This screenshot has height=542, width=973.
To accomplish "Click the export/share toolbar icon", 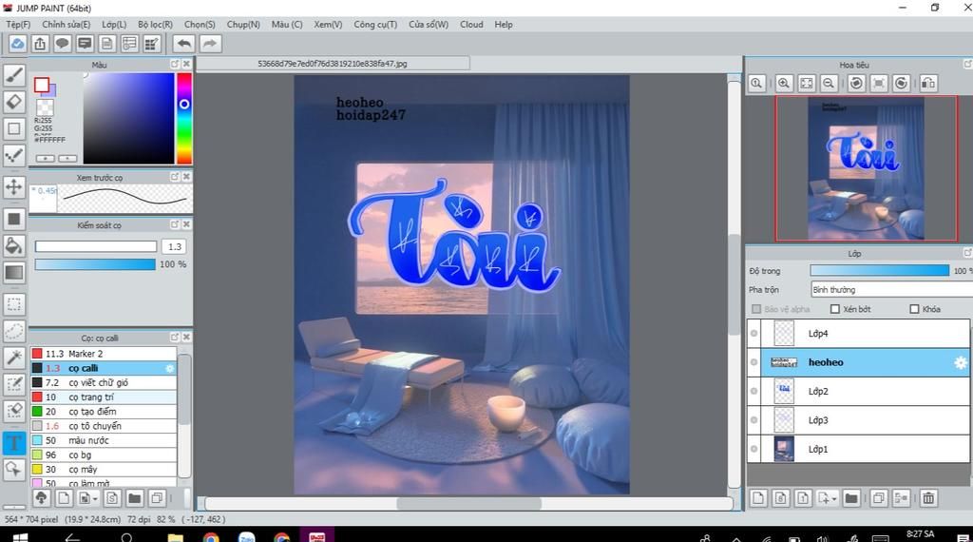I will click(x=40, y=44).
